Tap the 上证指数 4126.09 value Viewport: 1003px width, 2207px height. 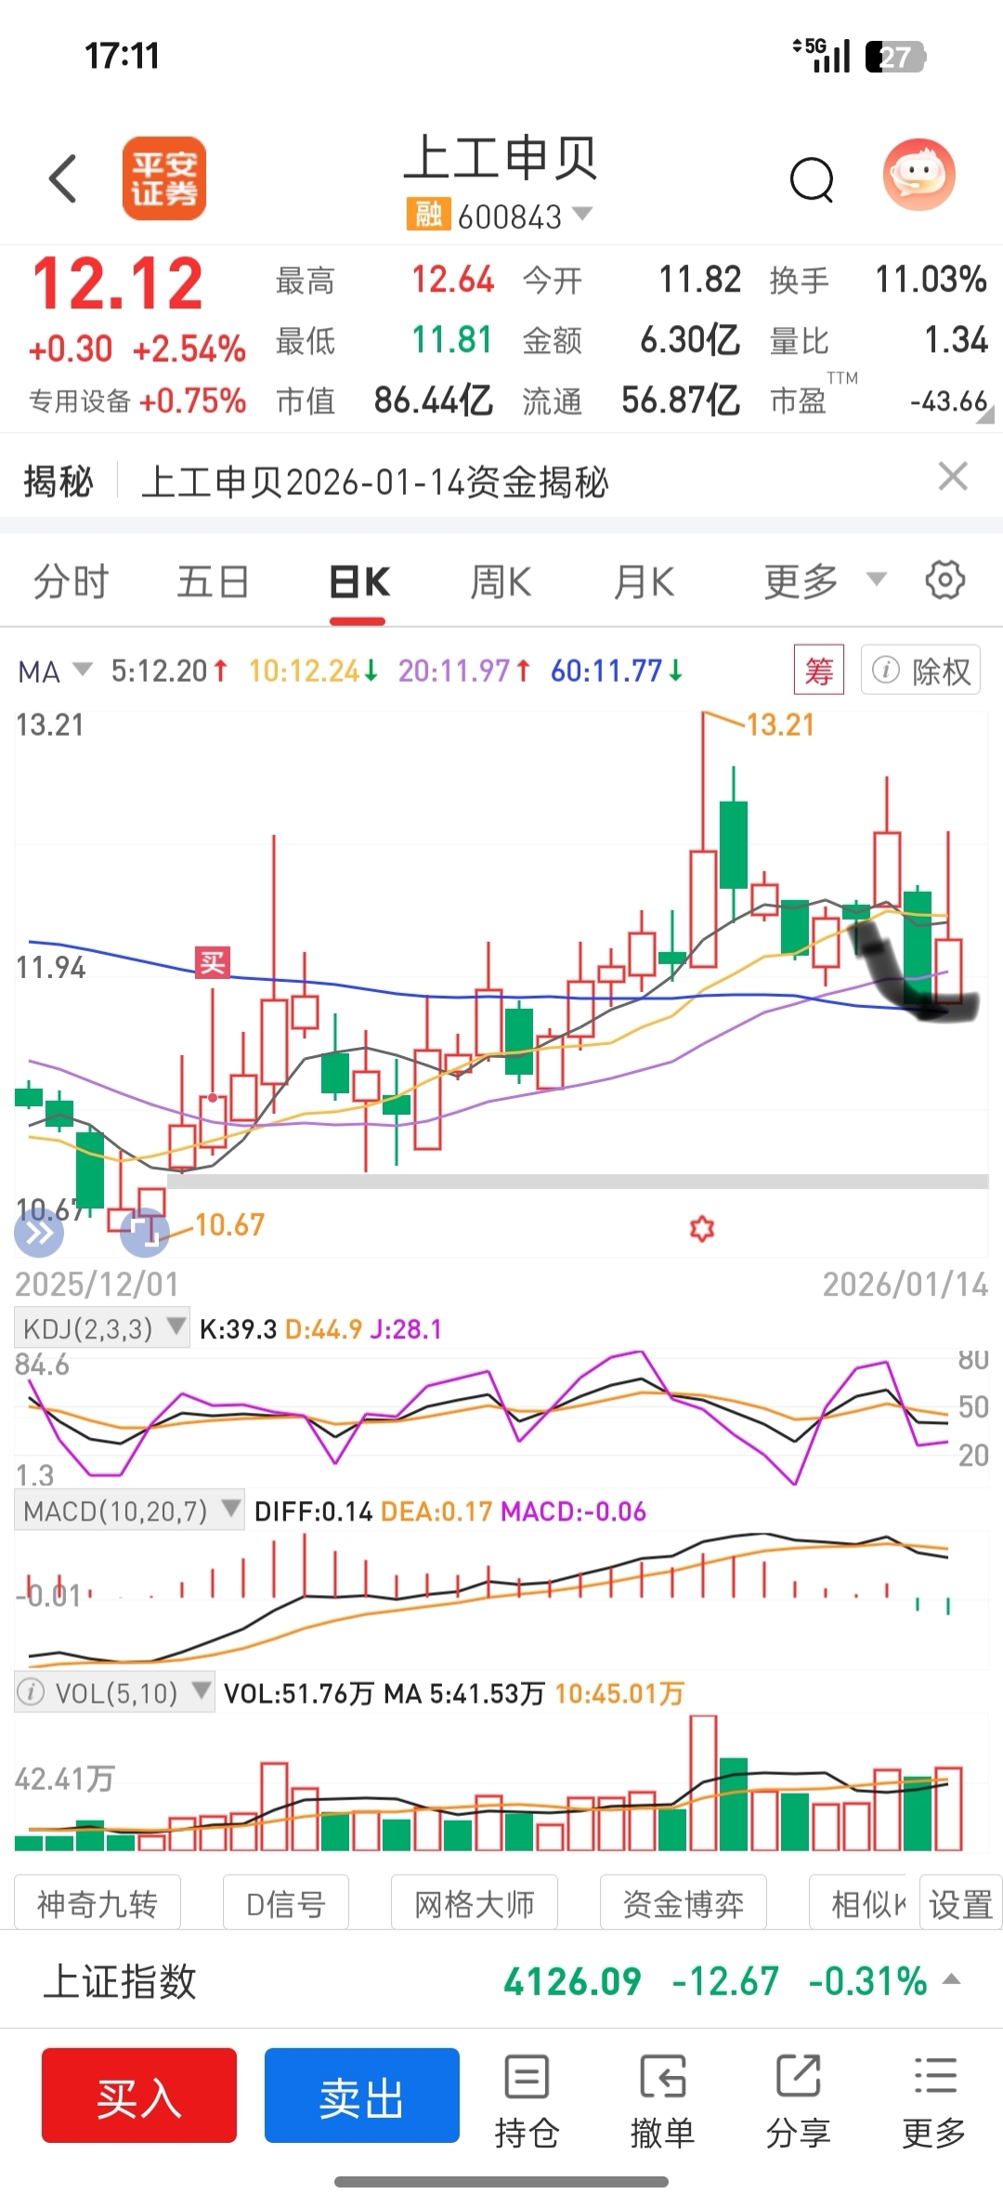point(572,1980)
